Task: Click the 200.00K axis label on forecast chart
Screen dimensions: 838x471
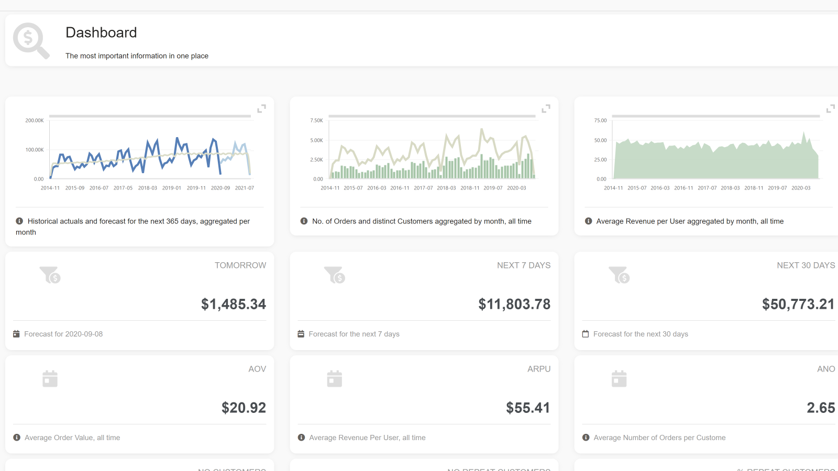Action: [35, 120]
